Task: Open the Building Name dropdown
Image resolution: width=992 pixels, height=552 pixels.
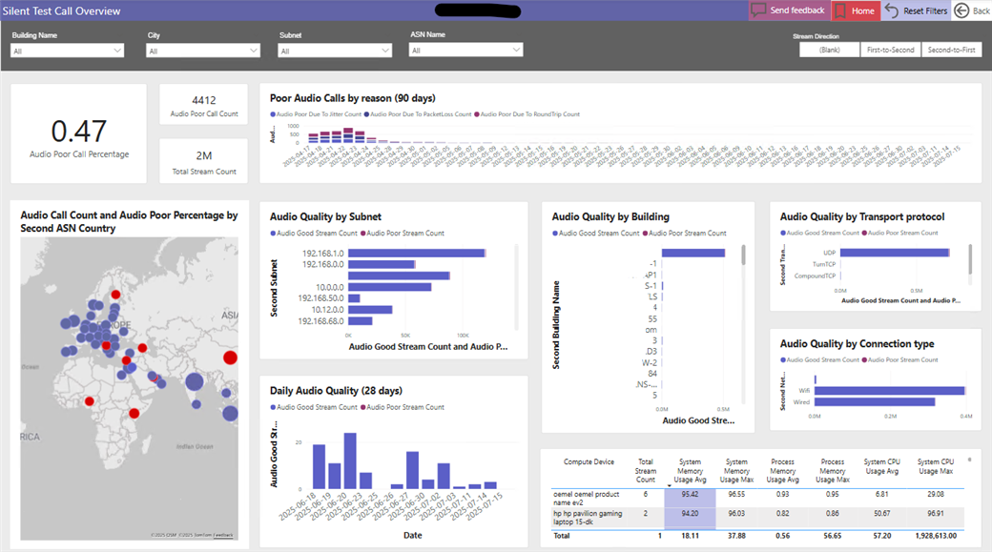Action: 67,51
